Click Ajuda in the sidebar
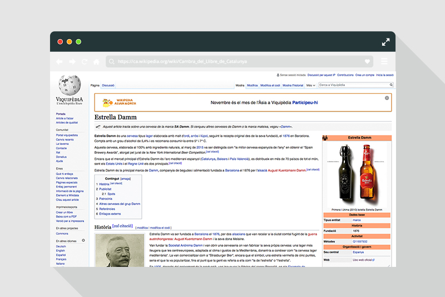This screenshot has height=297, width=445. [x=60, y=161]
